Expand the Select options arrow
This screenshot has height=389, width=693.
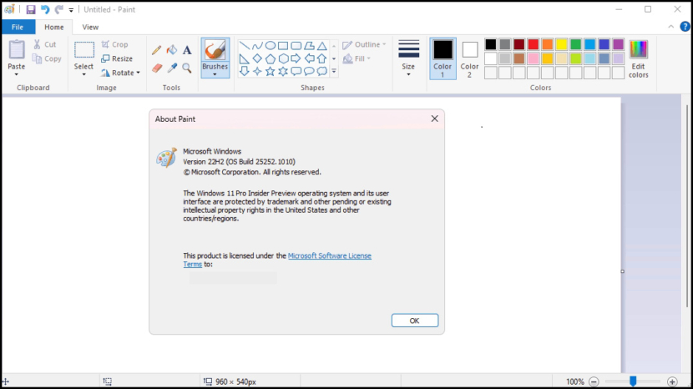click(83, 74)
